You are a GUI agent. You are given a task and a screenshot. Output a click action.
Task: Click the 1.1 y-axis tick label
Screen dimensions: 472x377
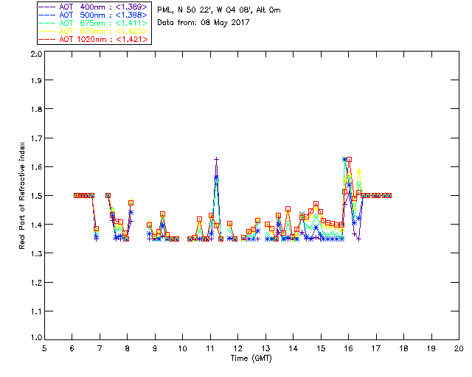(x=36, y=311)
